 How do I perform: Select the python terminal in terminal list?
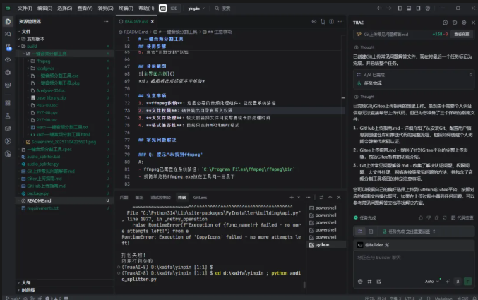click(321, 244)
